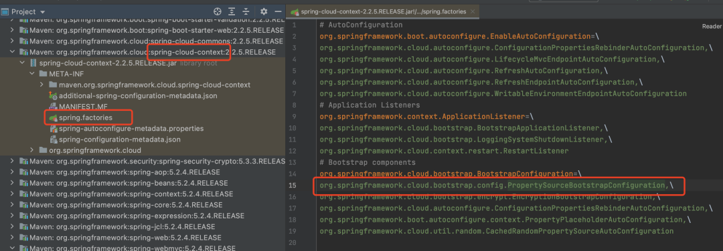This screenshot has height=251, width=723.
Task: Open the Project panel settings gear
Action: click(x=264, y=11)
